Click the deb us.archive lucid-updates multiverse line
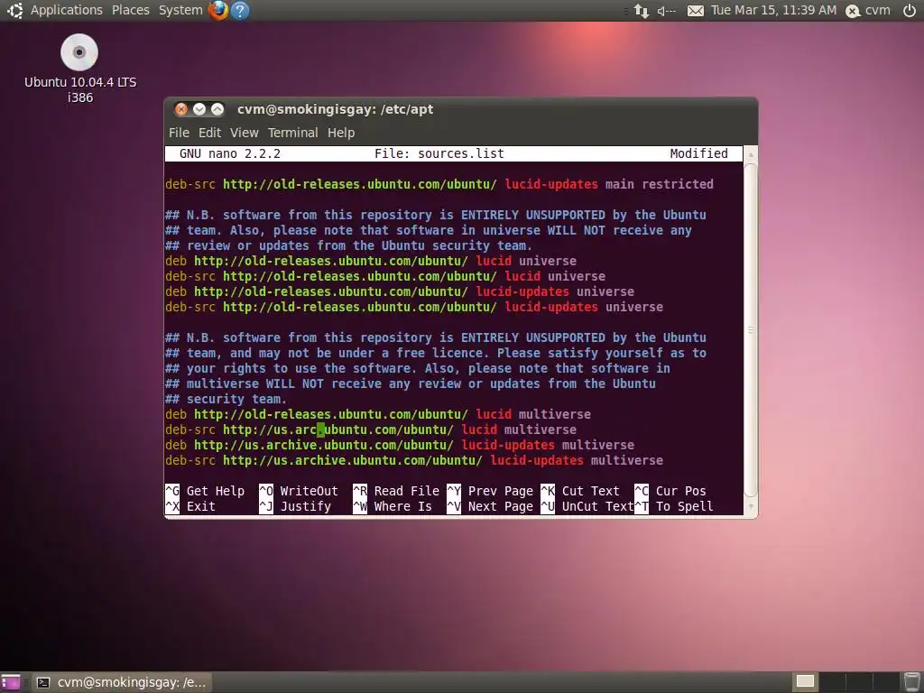The height and width of the screenshot is (693, 924). 400,445
